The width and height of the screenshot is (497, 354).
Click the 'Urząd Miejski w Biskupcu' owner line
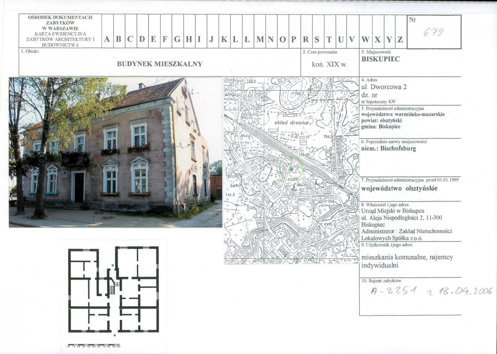pyautogui.click(x=393, y=211)
